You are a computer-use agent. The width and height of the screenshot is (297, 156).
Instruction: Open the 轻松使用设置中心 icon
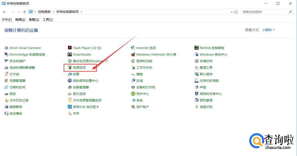70,81
